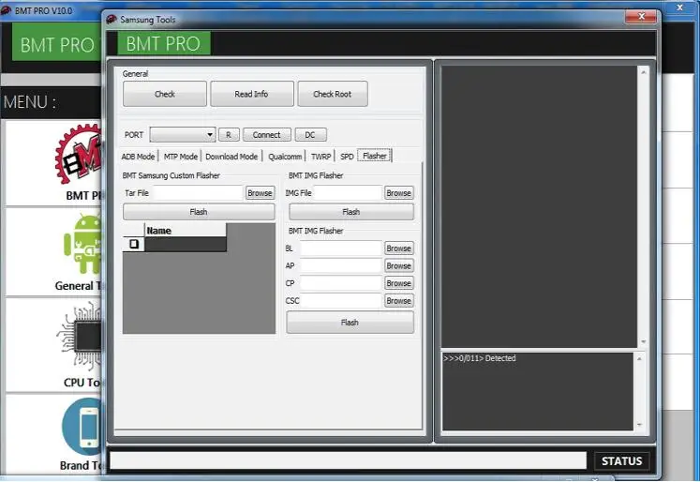The height and width of the screenshot is (482, 700).
Task: Click the '>>>0/011> Detected' log line
Action: point(480,358)
